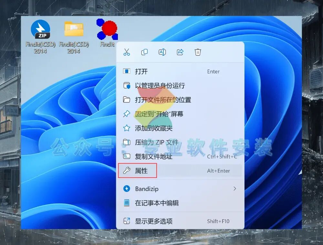Choose 显示更多选项 menu entry
The image size is (323, 245).
pyautogui.click(x=180, y=221)
